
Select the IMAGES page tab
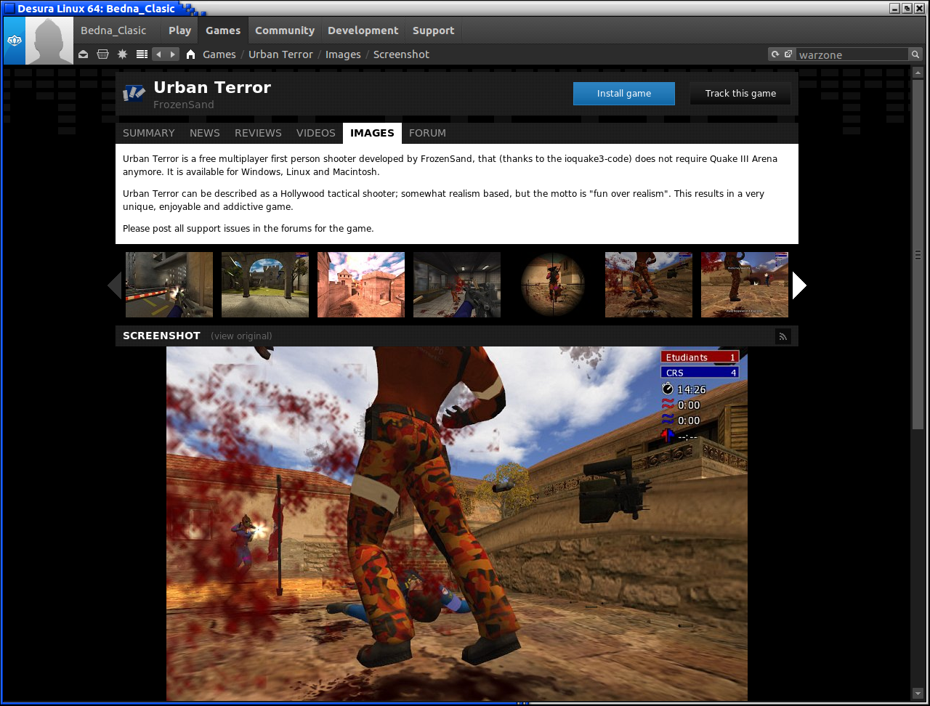(x=372, y=133)
